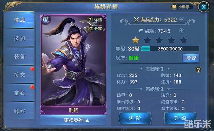Click the up arrow on 更换英雄
Viewport: 214px width, 131px height.
87,120
